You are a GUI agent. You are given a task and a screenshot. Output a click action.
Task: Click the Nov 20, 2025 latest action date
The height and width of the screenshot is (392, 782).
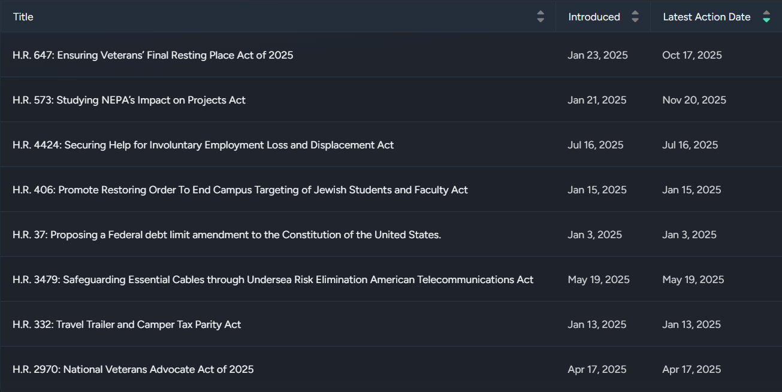pos(694,100)
